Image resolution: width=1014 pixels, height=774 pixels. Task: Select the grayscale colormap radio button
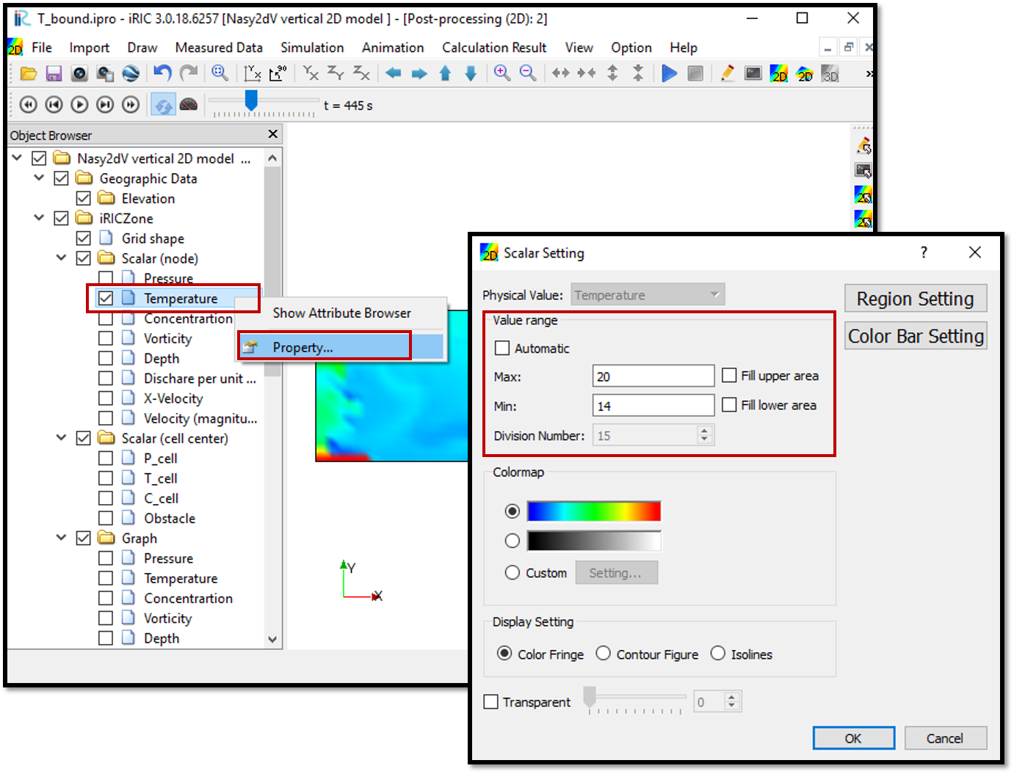coord(513,541)
